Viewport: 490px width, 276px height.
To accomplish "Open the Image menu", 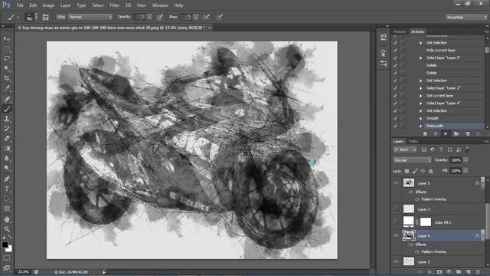I will tap(48, 5).
